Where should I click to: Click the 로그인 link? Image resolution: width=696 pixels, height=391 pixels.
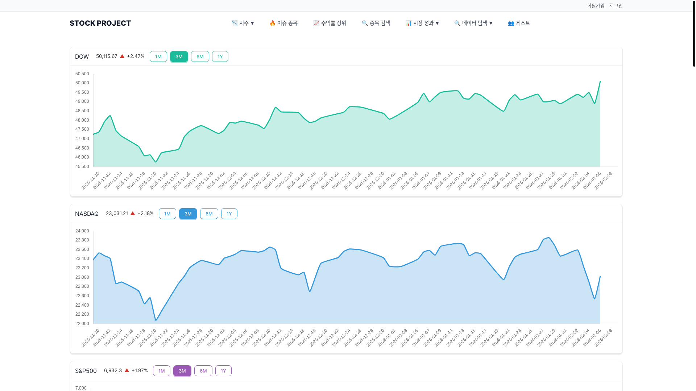click(x=616, y=5)
